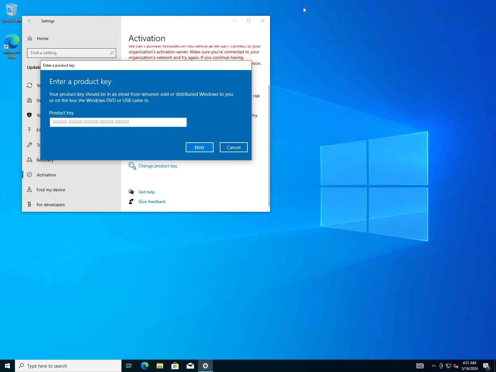Open Find my device in sidebar
The height and width of the screenshot is (372, 496).
pyautogui.click(x=72, y=189)
